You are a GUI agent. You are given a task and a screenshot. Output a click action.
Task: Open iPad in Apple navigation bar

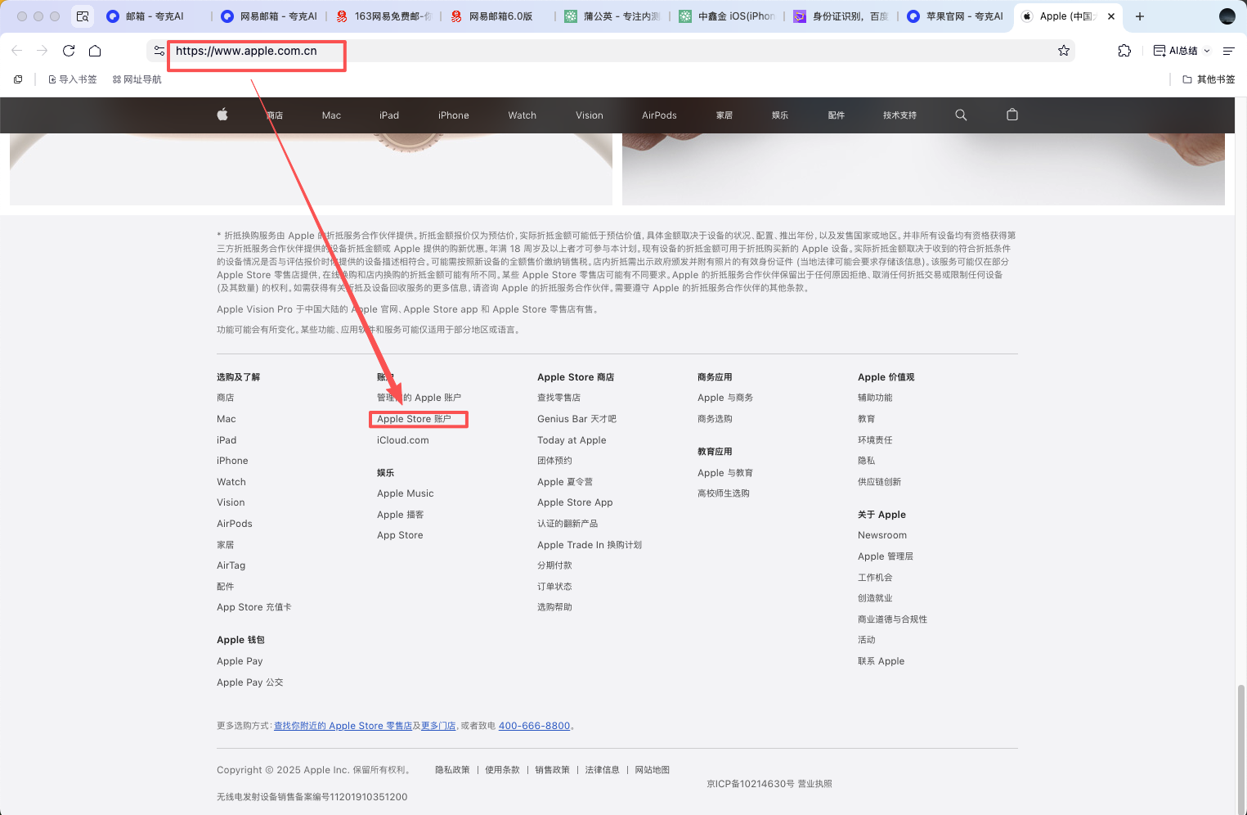(389, 115)
